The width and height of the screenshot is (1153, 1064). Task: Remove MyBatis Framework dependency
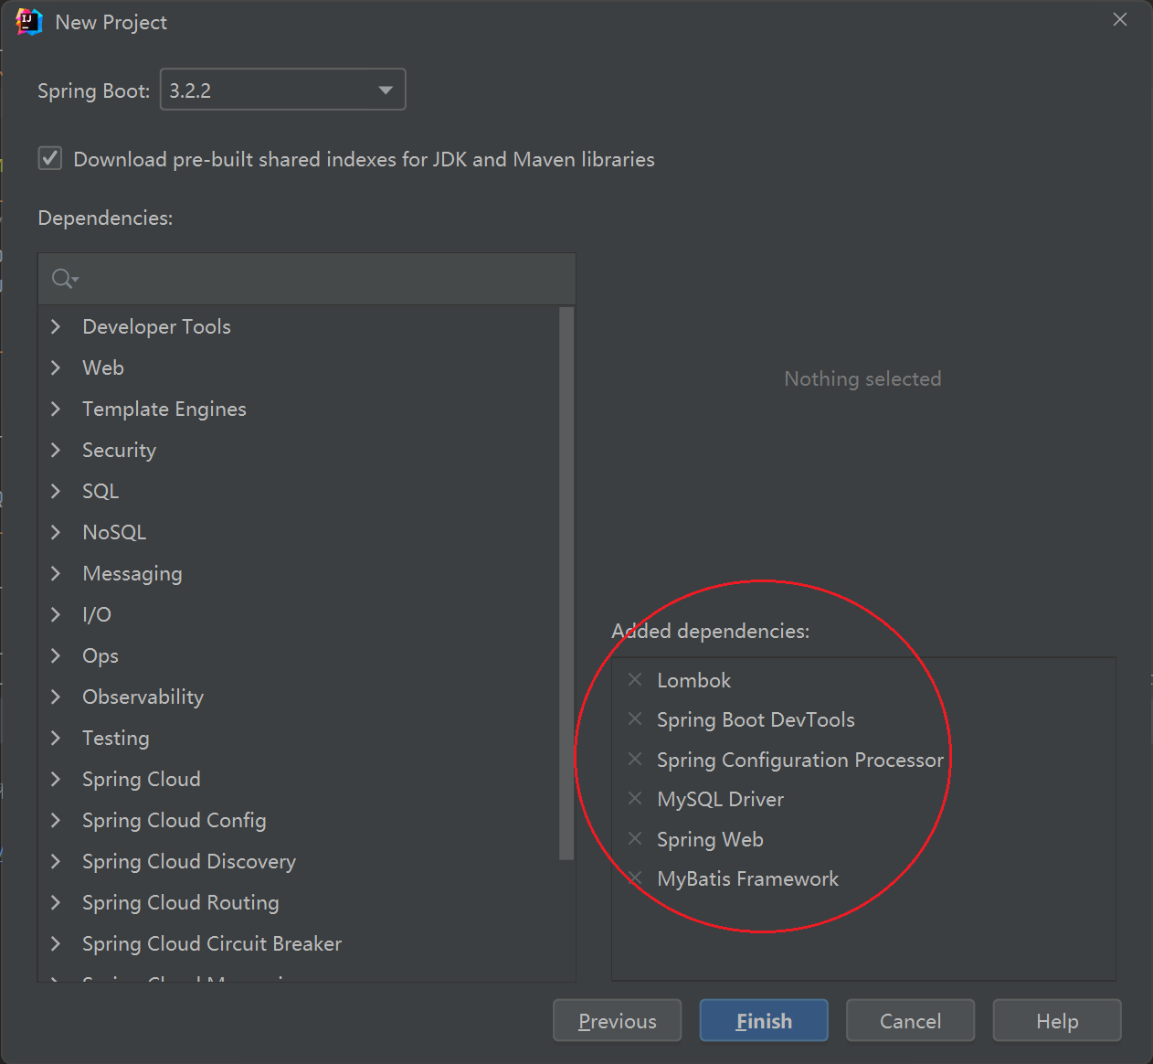point(635,878)
